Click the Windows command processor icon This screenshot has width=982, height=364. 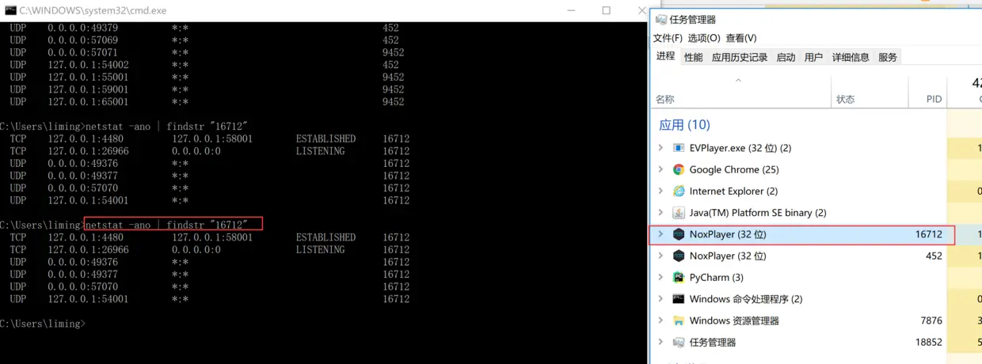click(x=678, y=299)
